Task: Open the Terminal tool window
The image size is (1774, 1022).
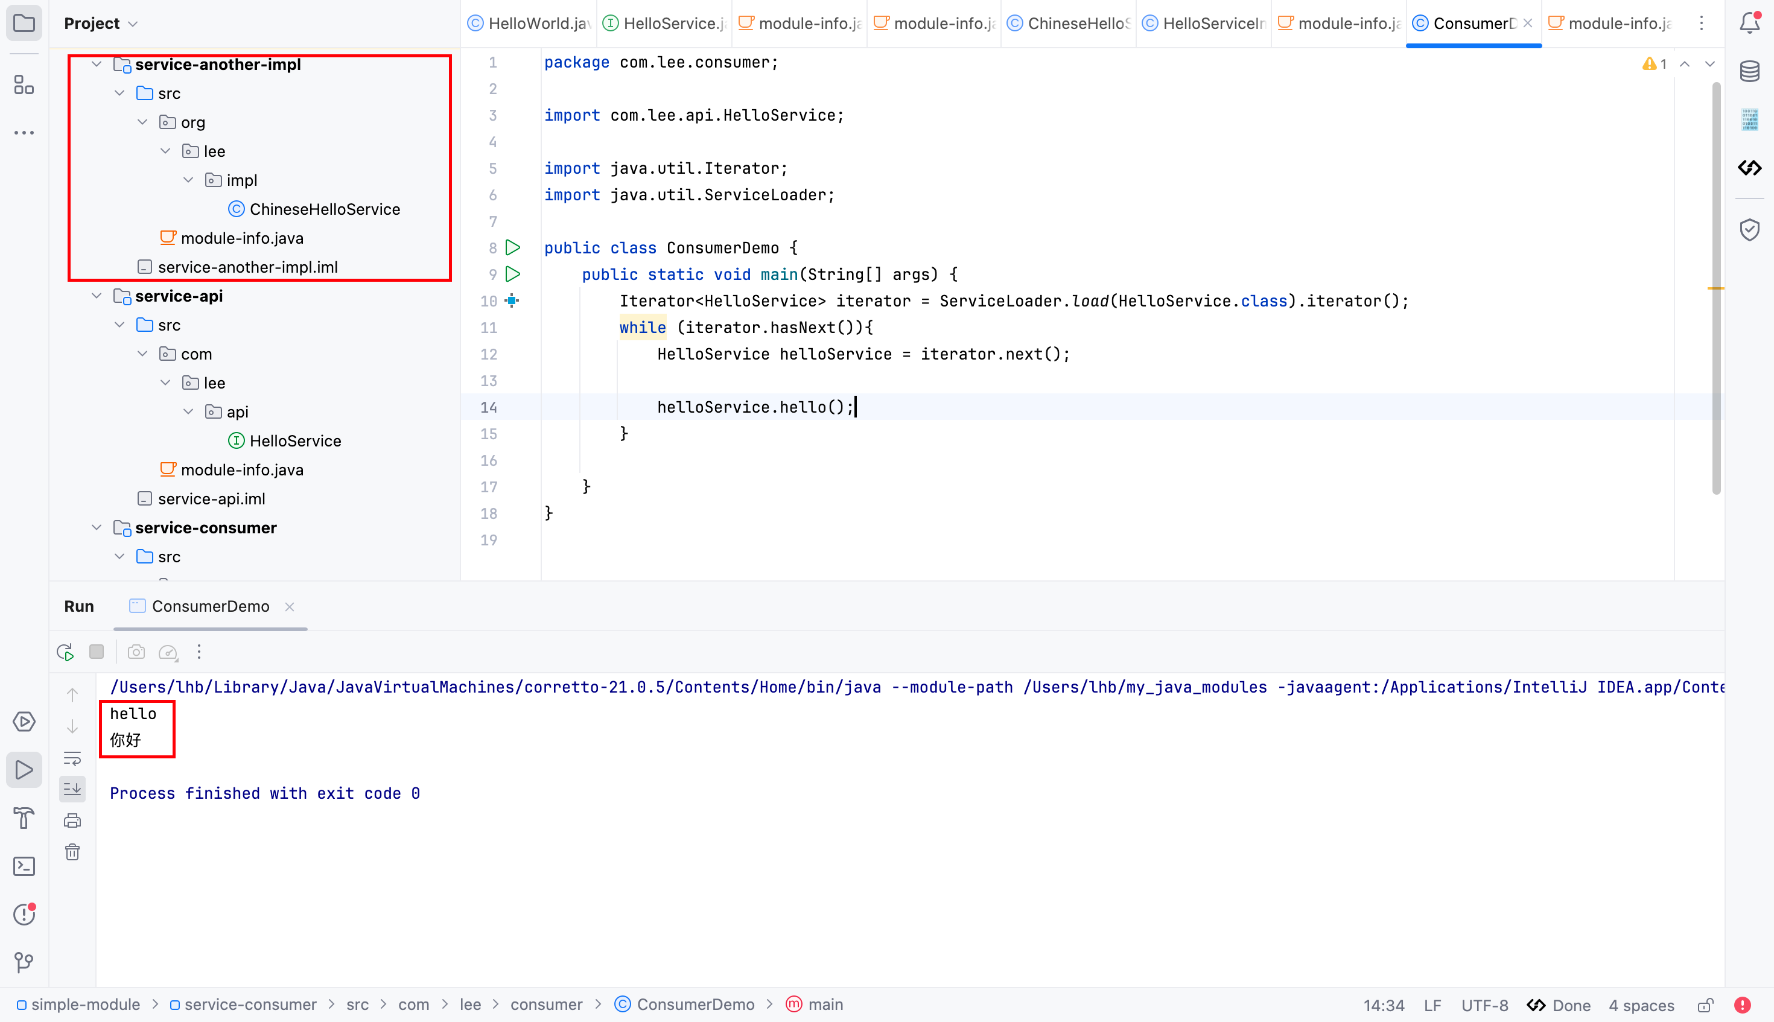Action: pos(24,866)
